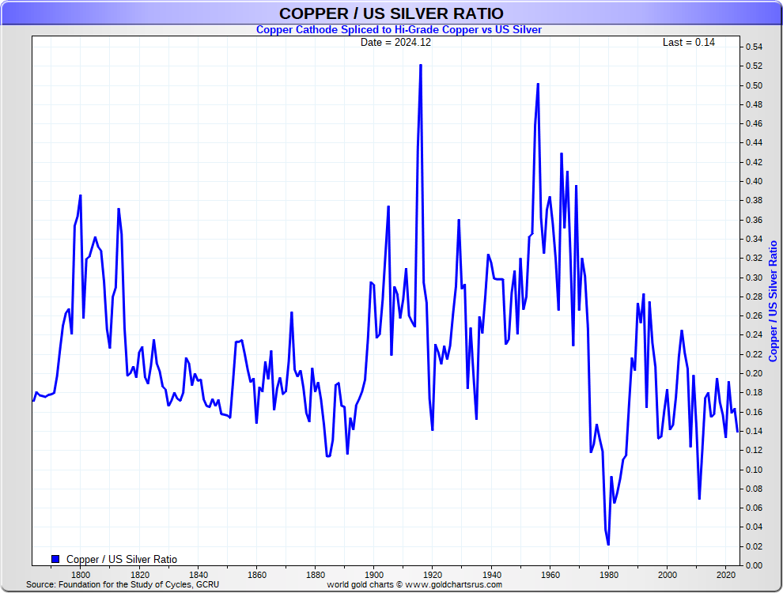Screen dimensions: 783x593
Task: Select the 'Copper / US Silver Ratio' legend label
Action: pos(122,560)
